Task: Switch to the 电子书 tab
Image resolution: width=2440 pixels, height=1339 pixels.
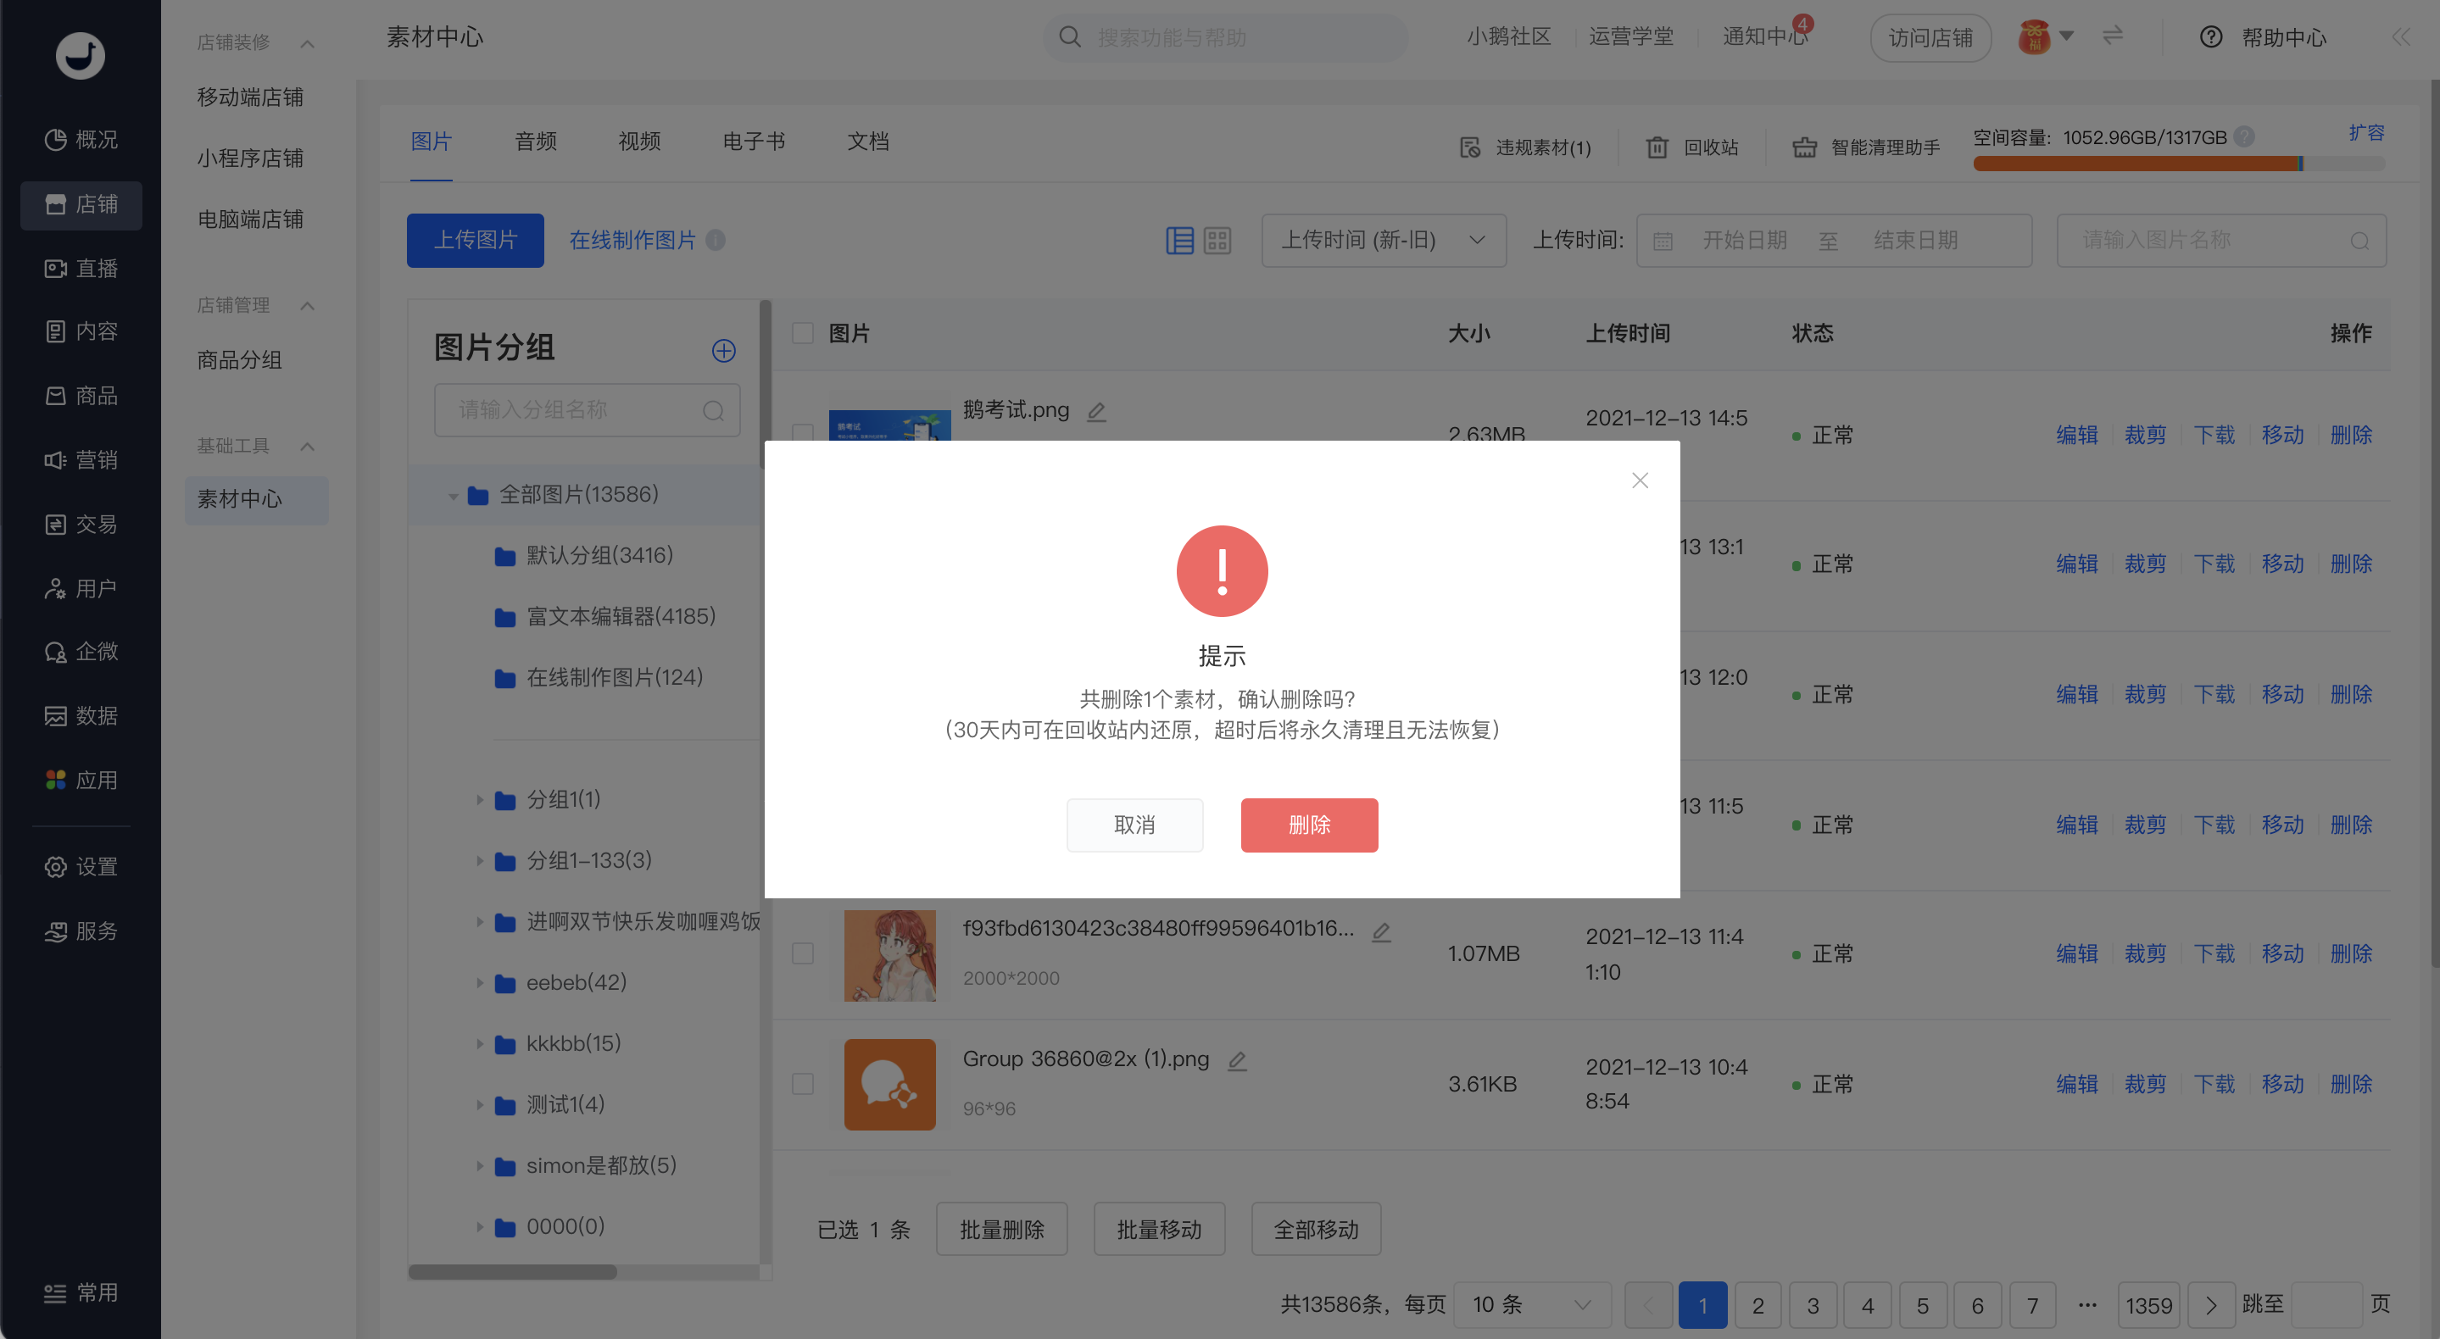Action: click(x=753, y=141)
